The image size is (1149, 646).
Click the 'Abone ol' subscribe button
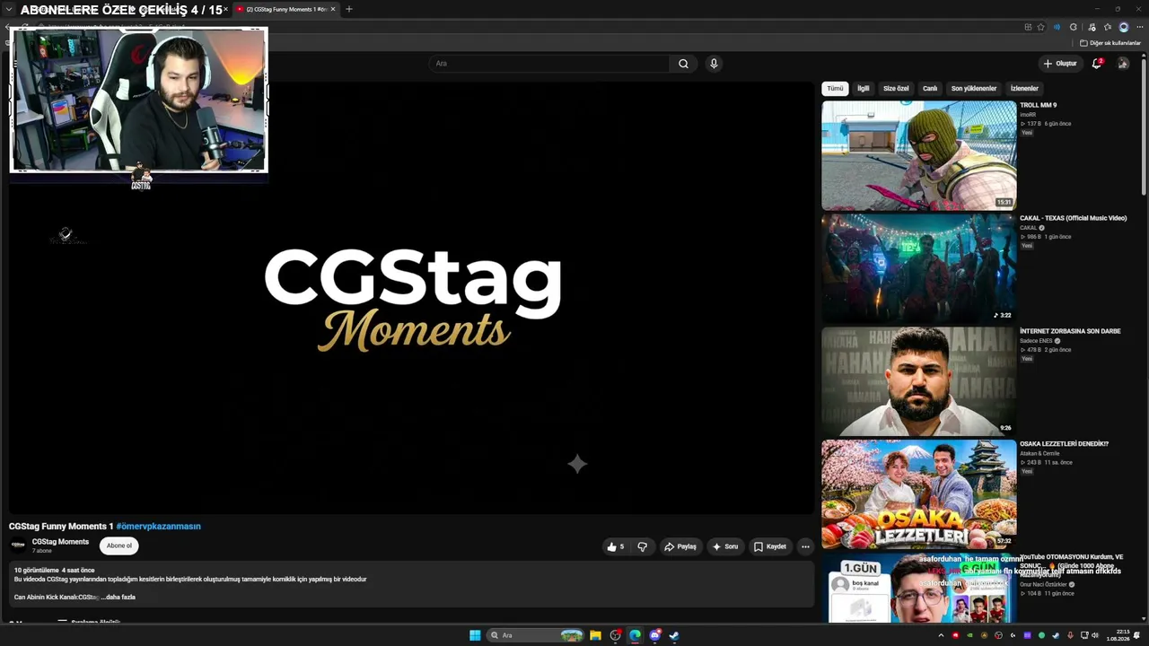click(119, 546)
